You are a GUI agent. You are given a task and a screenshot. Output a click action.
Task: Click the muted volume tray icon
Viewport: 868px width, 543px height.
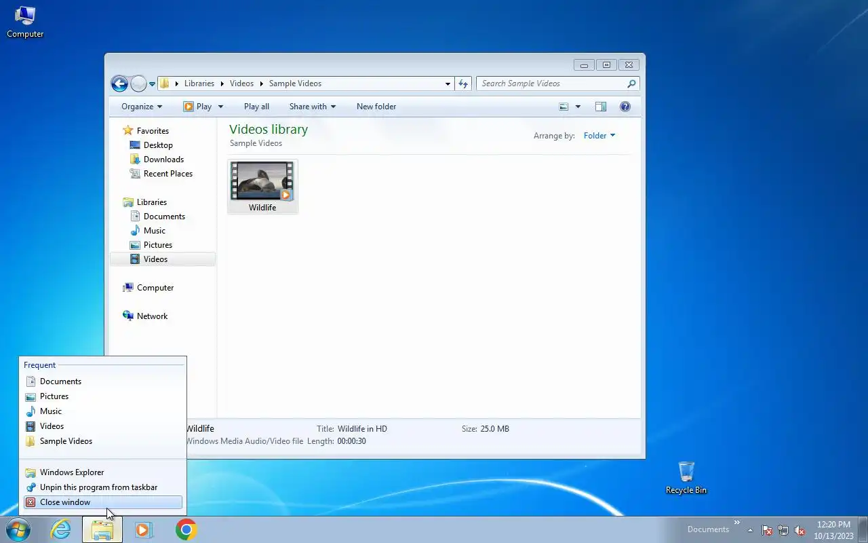coord(800,530)
